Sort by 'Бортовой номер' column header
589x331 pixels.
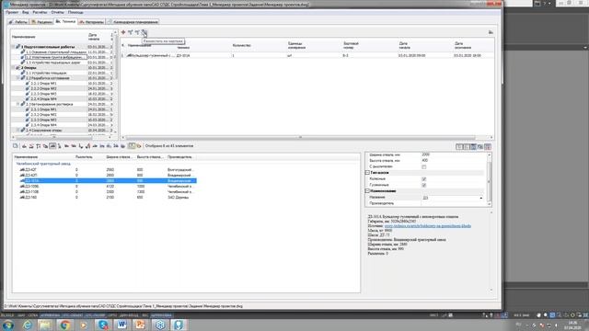point(351,45)
